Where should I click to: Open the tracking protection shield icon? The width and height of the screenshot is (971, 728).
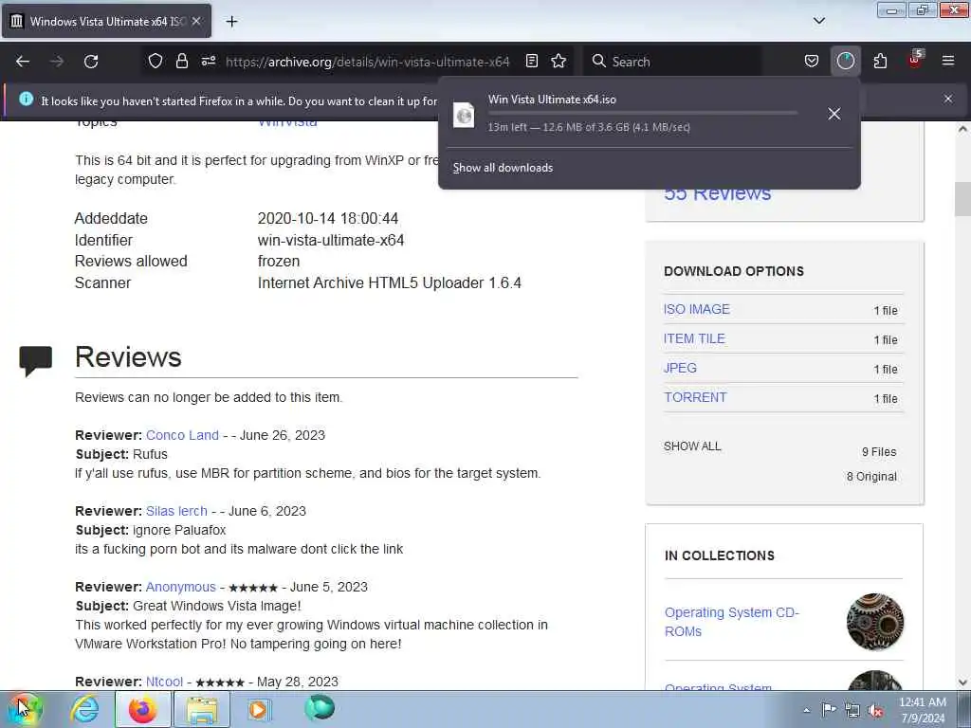pos(156,62)
